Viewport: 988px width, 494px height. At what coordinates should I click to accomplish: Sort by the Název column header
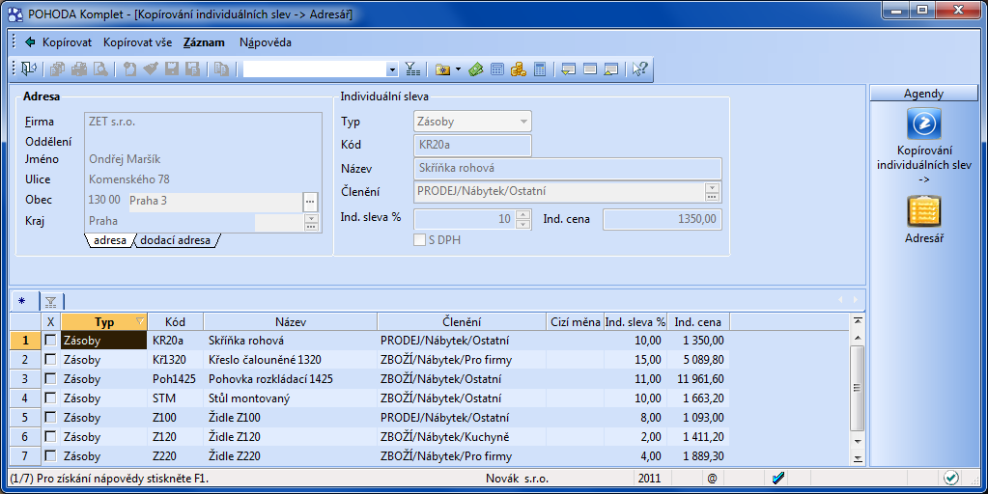click(x=291, y=321)
